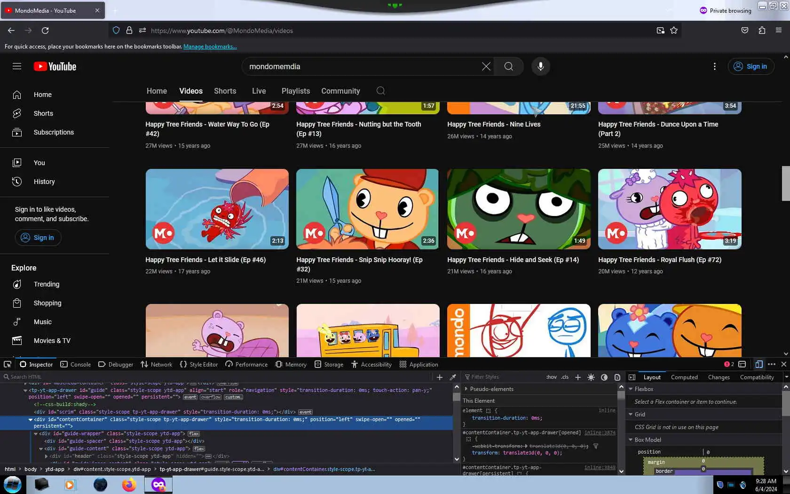The image size is (790, 494).
Task: Click the Let it Slide video thumbnail
Action: (217, 209)
